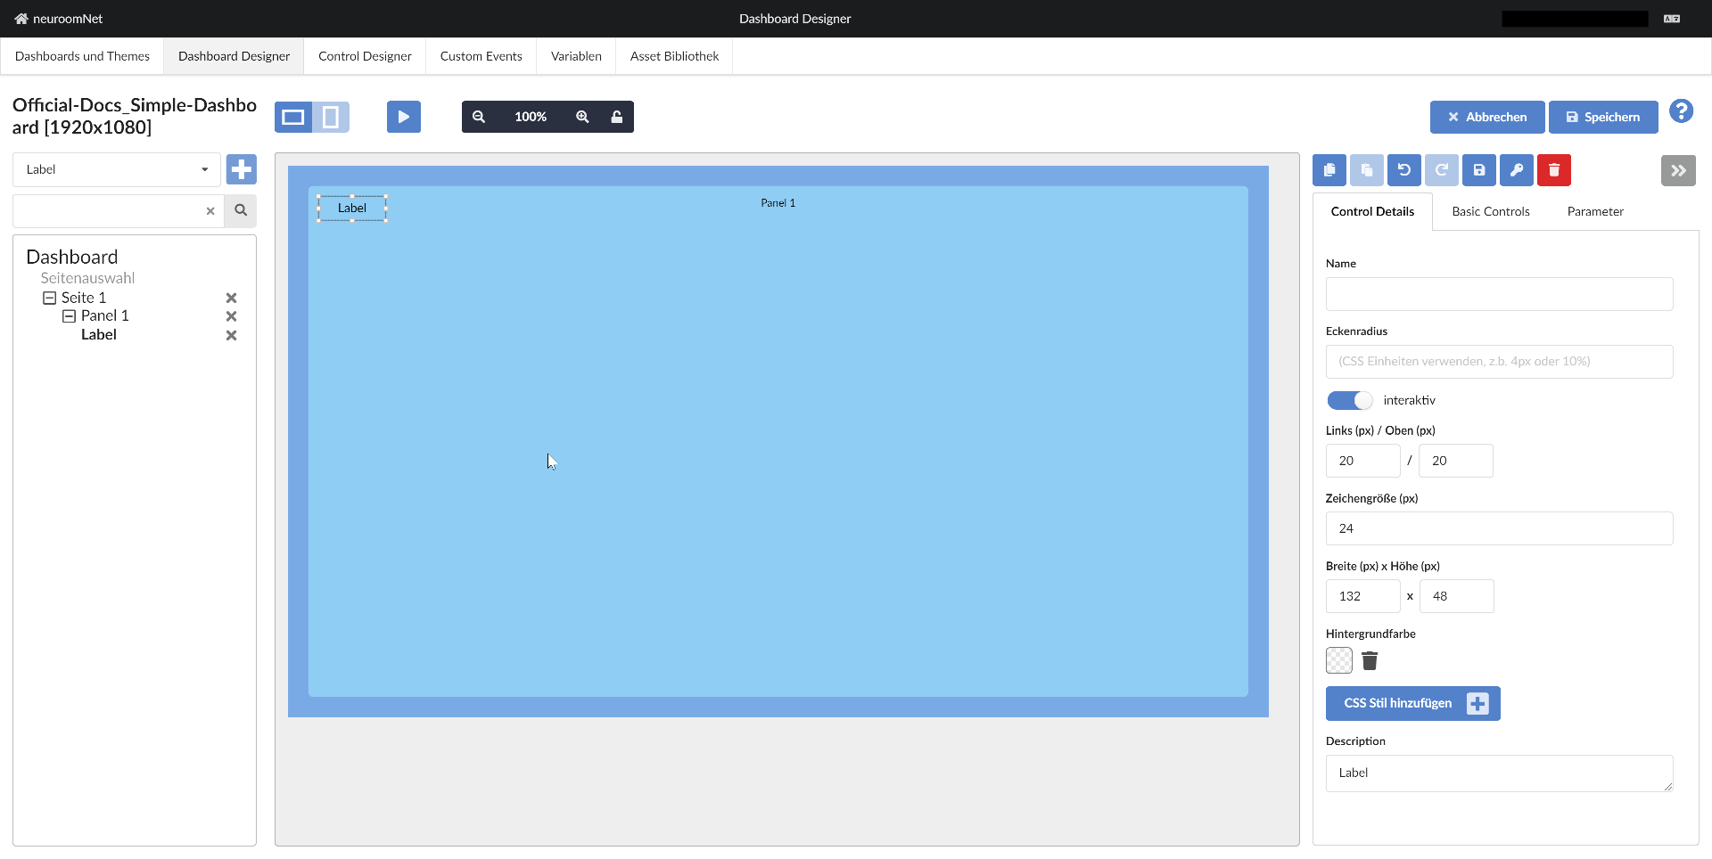Screen dimensions: 1712x859
Task: Open the Variablen menu item
Action: pyautogui.click(x=575, y=55)
